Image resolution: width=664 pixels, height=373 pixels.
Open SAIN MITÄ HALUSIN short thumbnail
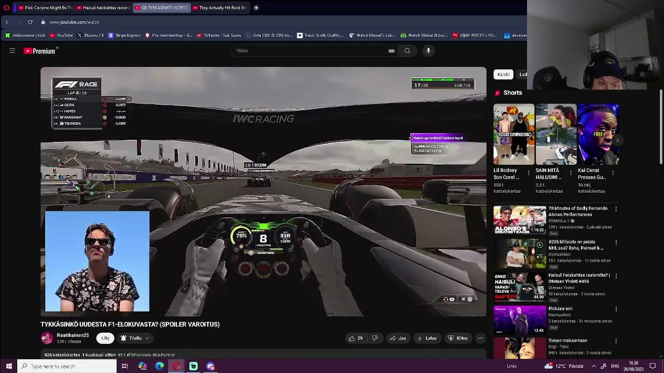coord(556,134)
